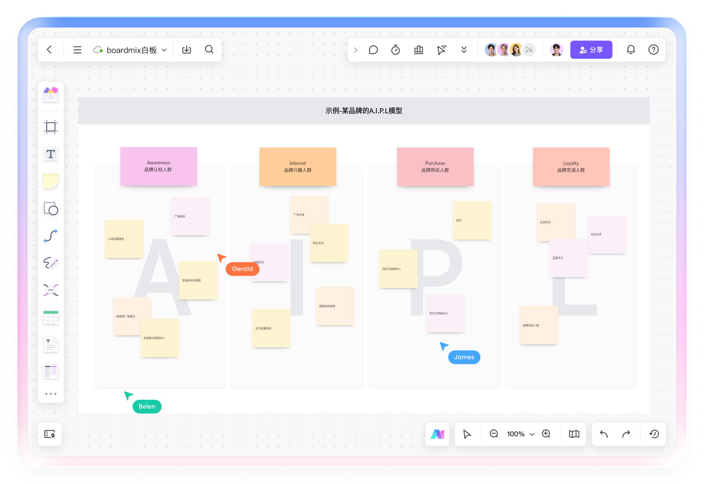Select the pen drawing tool
The height and width of the screenshot is (484, 704).
click(x=51, y=263)
